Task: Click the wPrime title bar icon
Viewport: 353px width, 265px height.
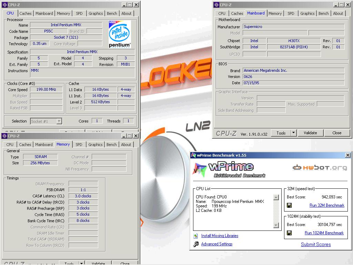Action: (193, 155)
